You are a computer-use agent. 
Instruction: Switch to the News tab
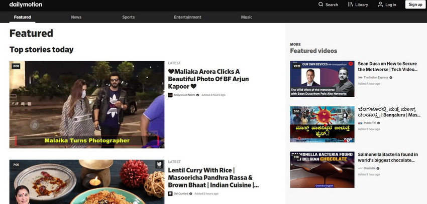tap(76, 17)
